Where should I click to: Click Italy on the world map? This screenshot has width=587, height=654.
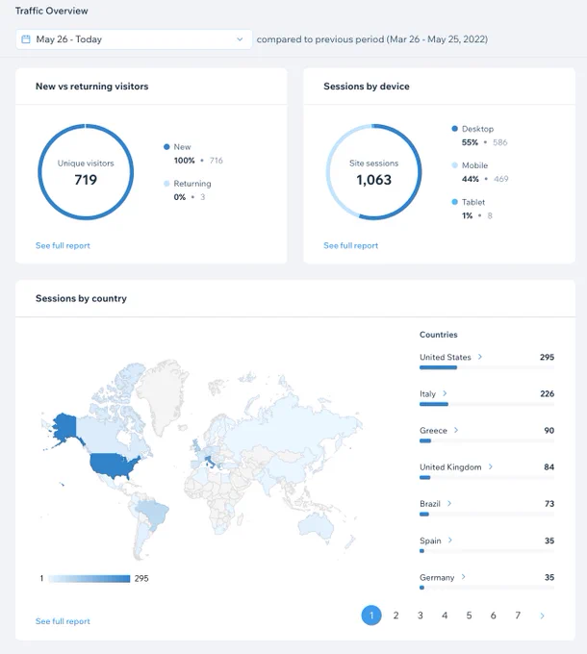click(x=208, y=462)
